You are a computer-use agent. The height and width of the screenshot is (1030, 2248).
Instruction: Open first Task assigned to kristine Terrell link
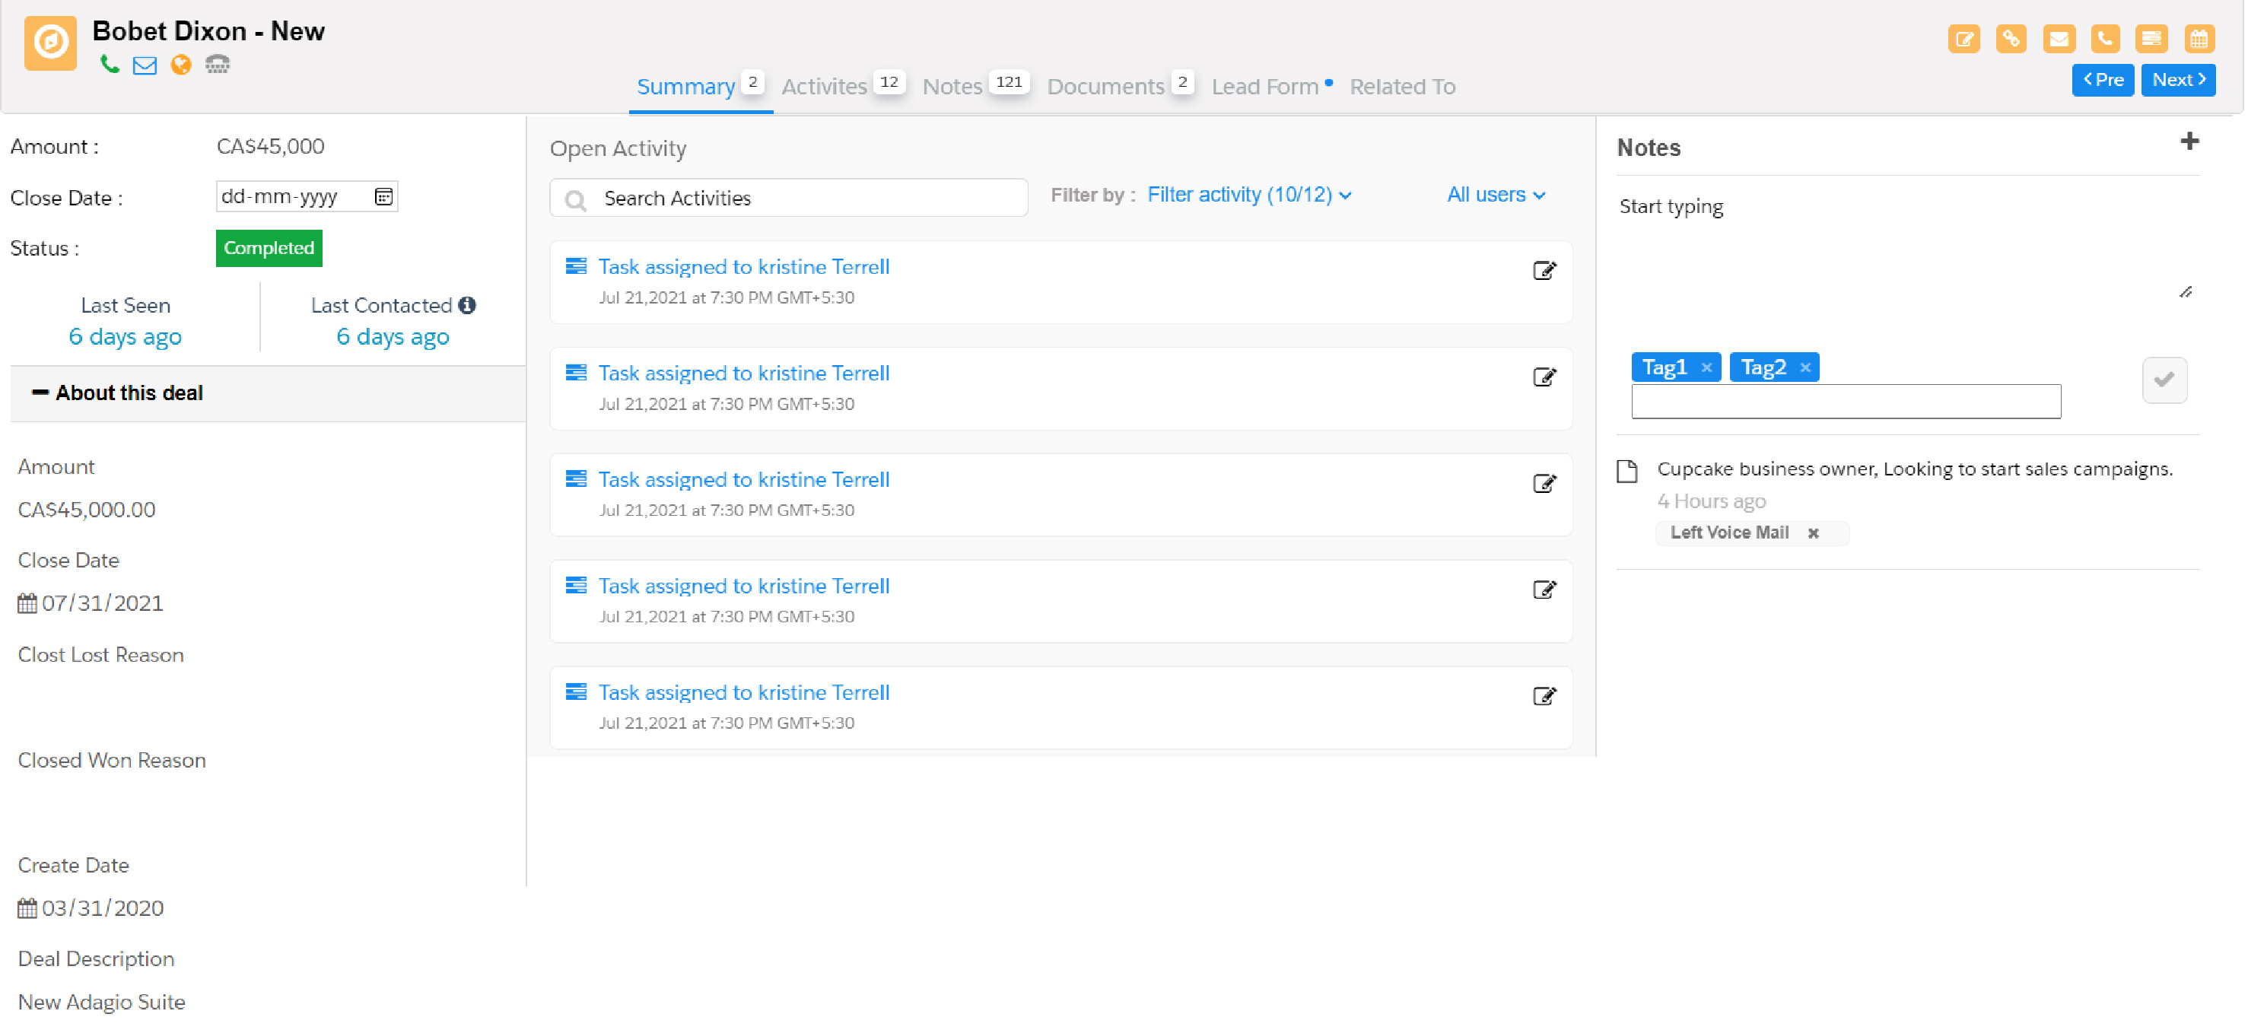point(743,266)
